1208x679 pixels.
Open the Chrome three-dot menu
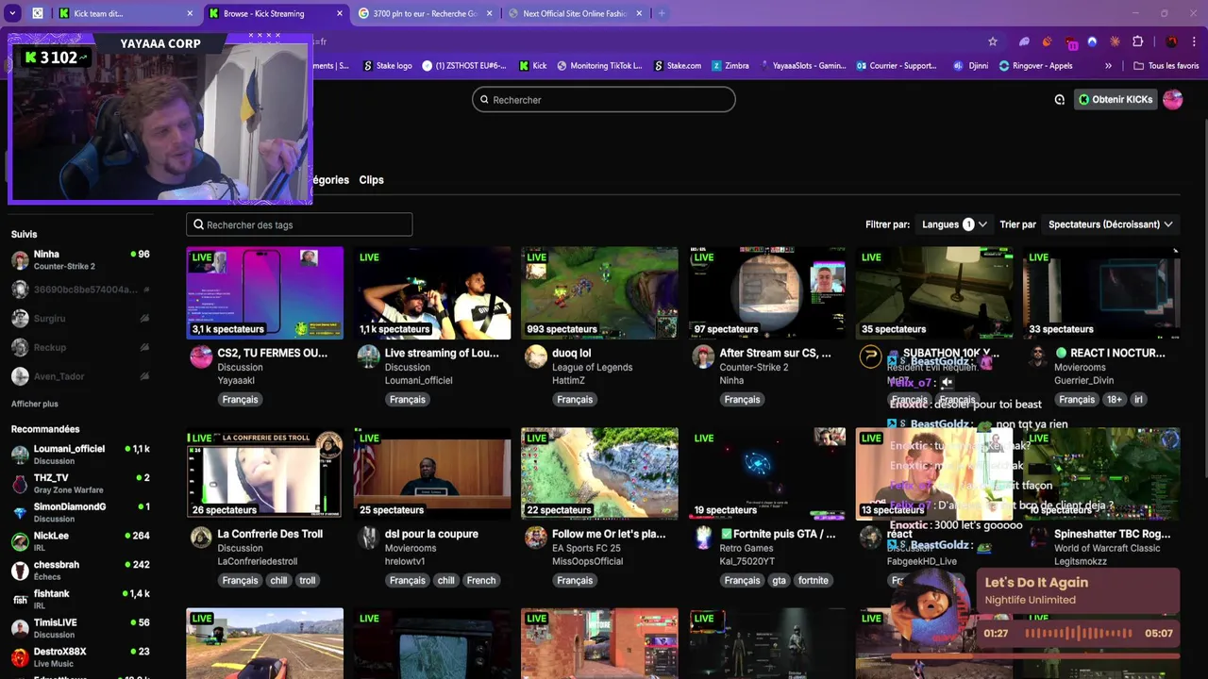(1194, 41)
